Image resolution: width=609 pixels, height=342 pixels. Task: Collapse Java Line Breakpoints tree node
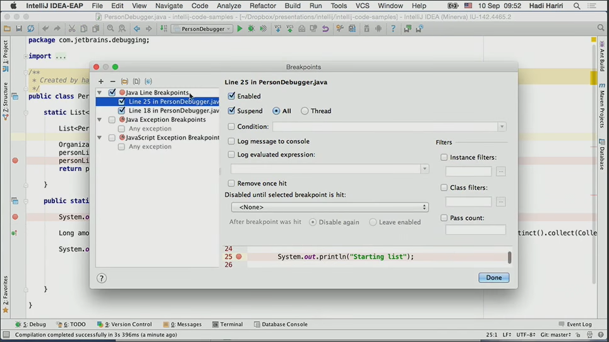(100, 92)
